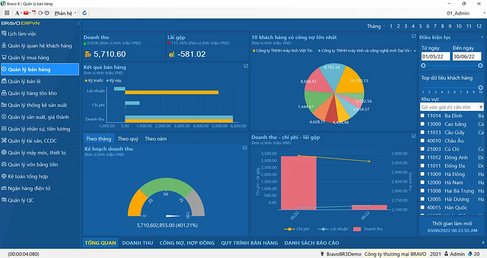Open Quản lý hàng tồn kho module

click(32, 93)
